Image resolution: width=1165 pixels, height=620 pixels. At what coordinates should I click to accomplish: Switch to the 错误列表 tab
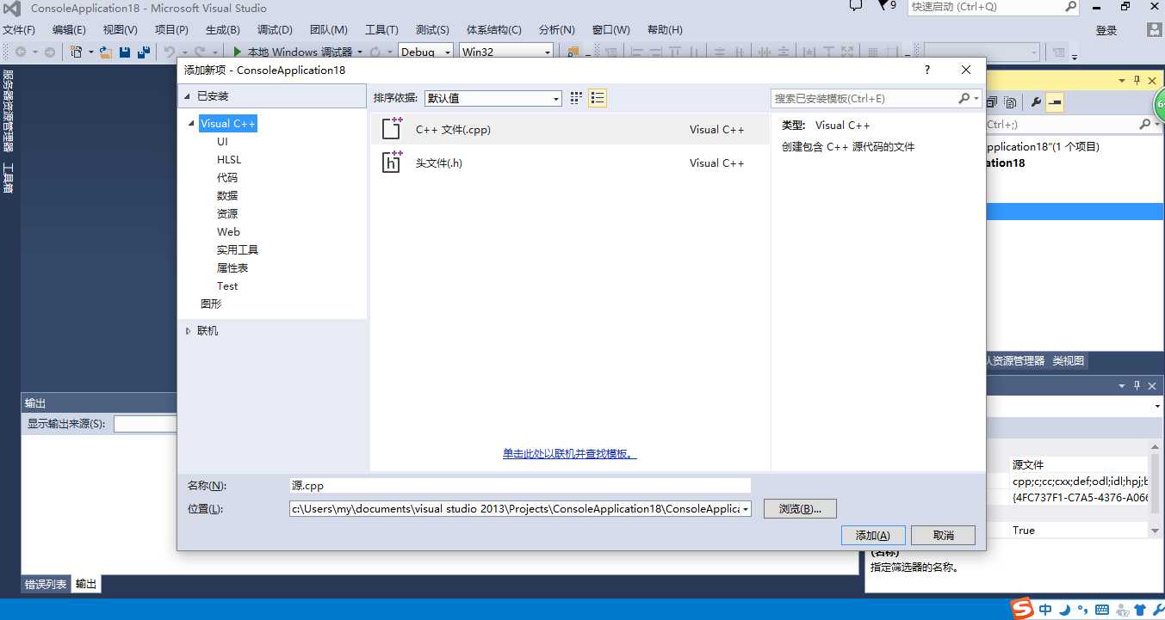[x=46, y=585]
